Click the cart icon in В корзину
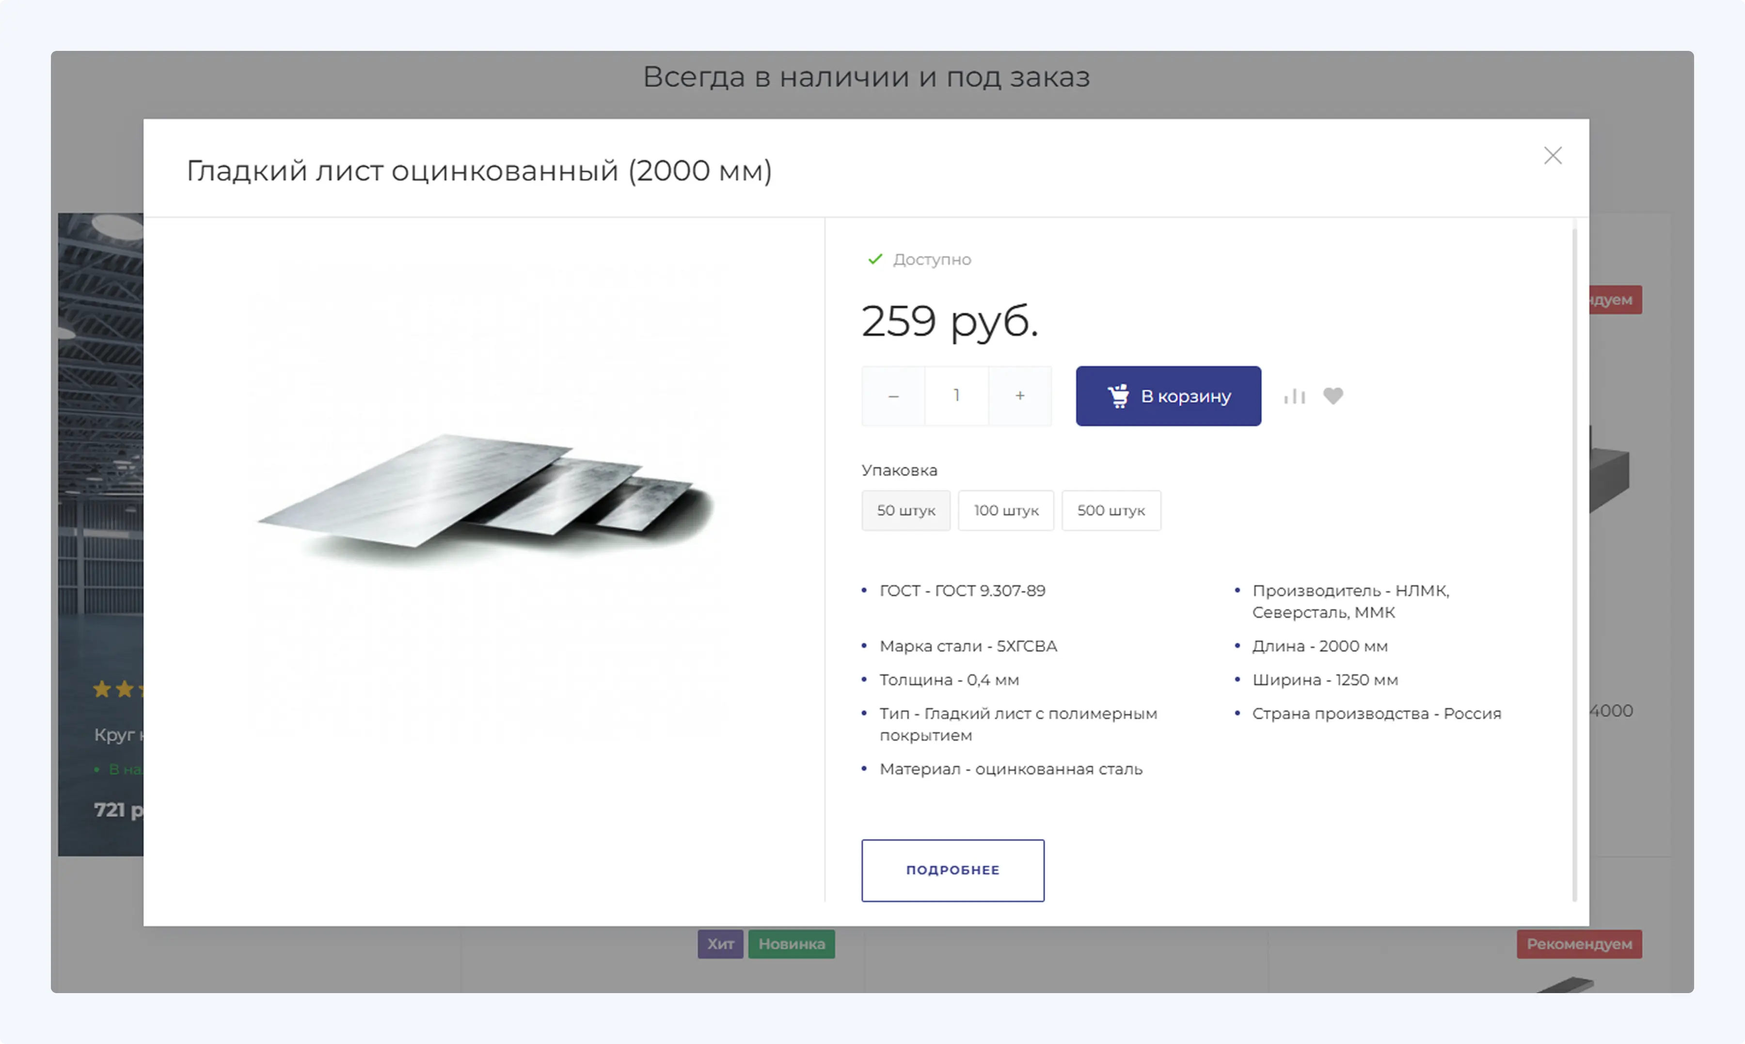1745x1044 pixels. (x=1118, y=396)
